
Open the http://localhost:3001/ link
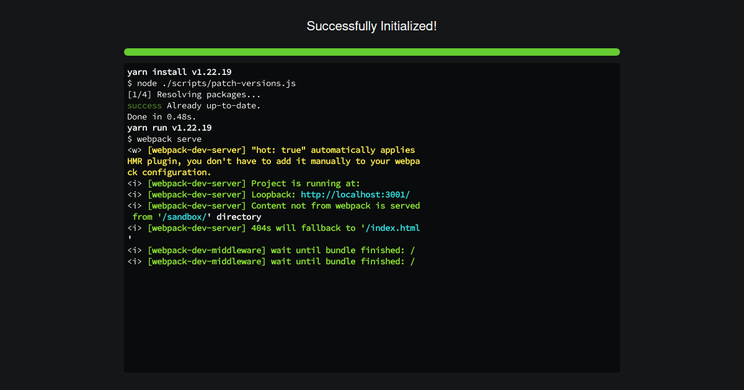point(354,194)
